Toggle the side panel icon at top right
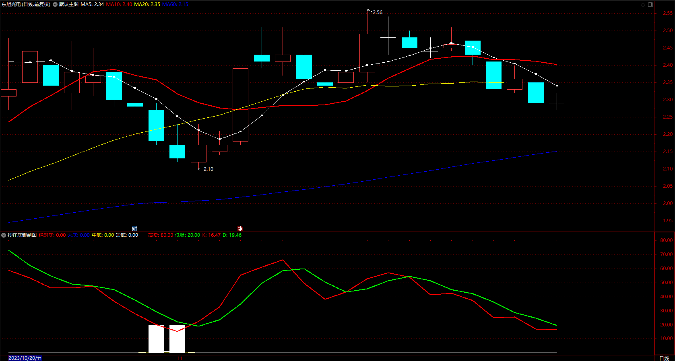The height and width of the screenshot is (361, 675). 650,4
